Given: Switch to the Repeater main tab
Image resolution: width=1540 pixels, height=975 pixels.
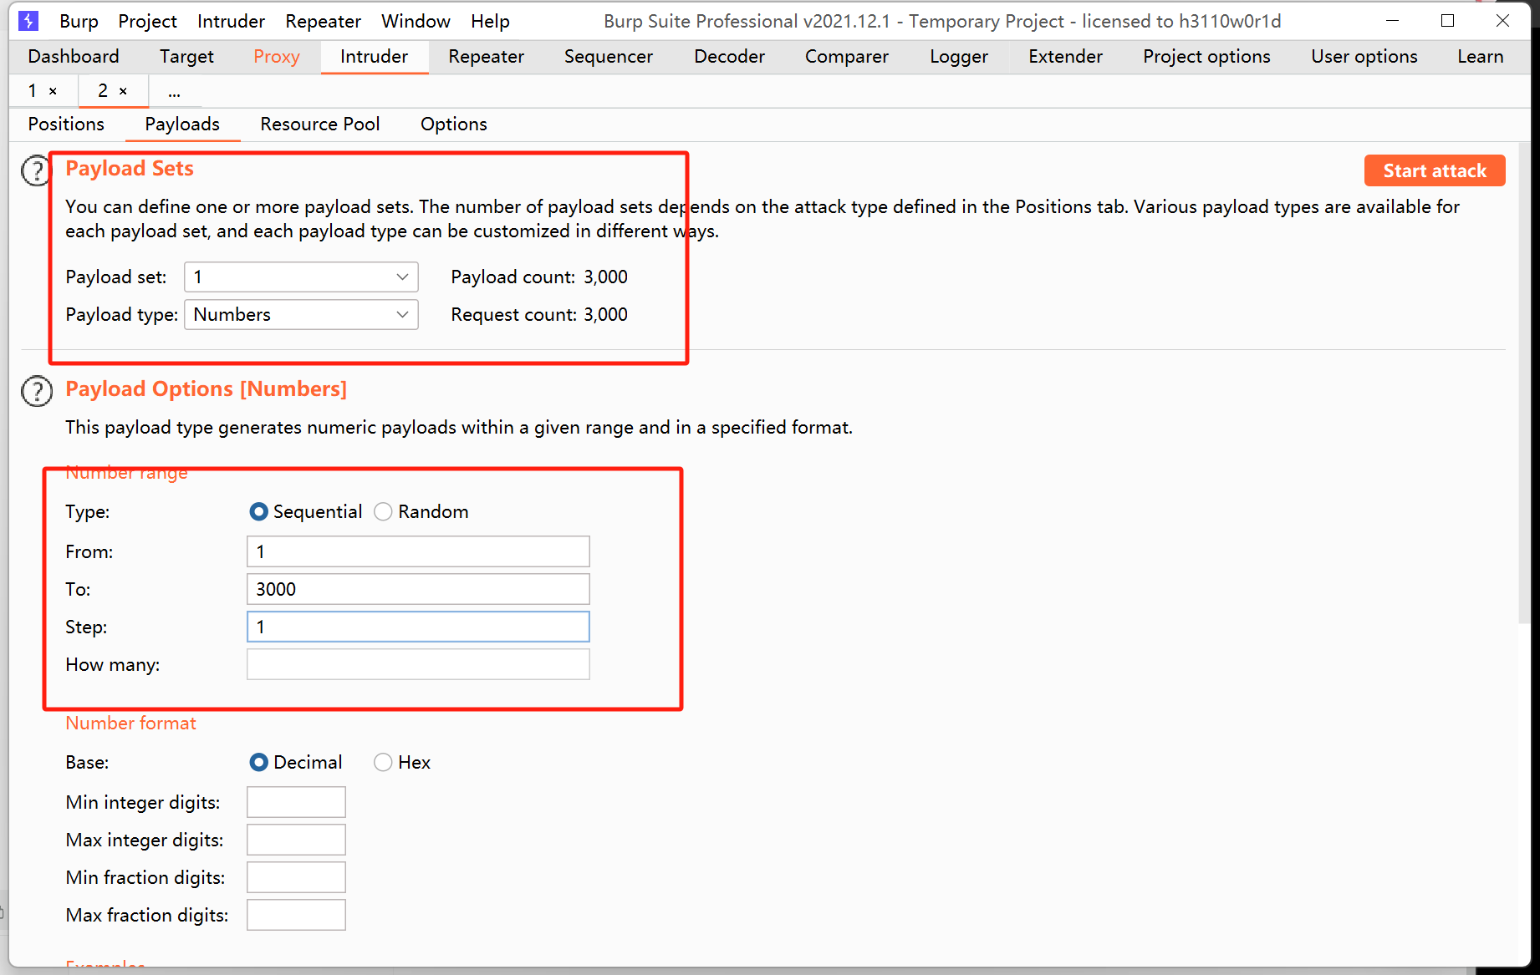Looking at the screenshot, I should (x=486, y=56).
